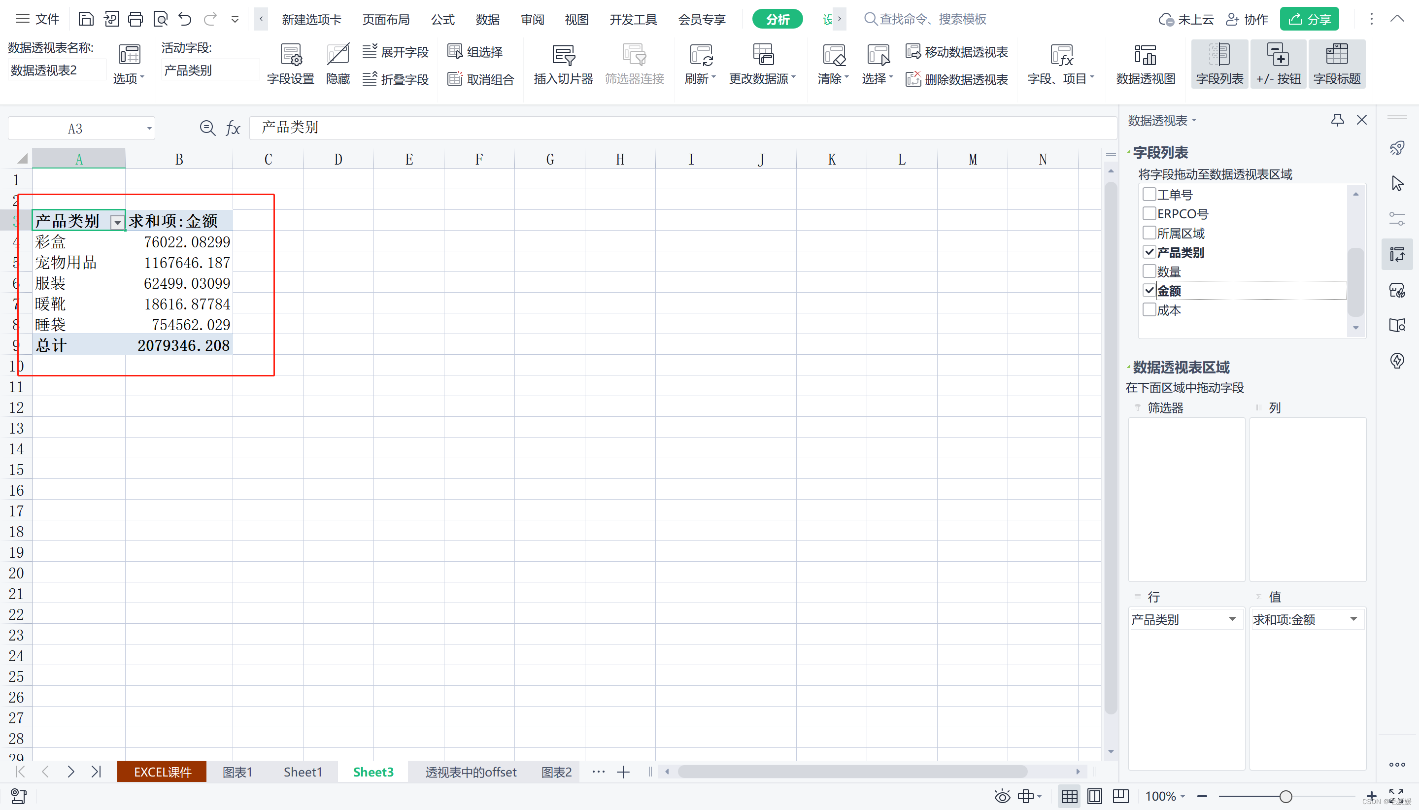
Task: Insert a Slicer (插入切片器)
Action: point(564,65)
